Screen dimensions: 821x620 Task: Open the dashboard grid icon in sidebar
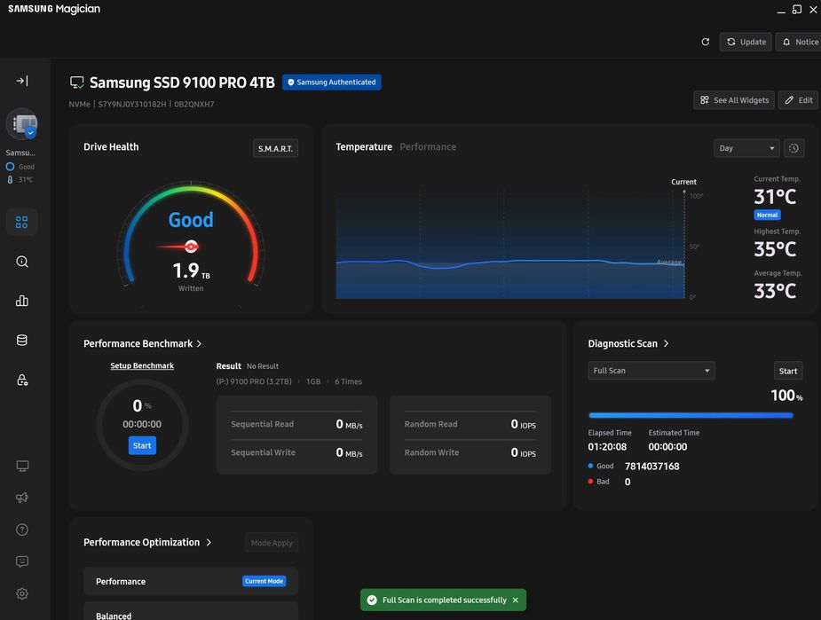click(x=22, y=223)
